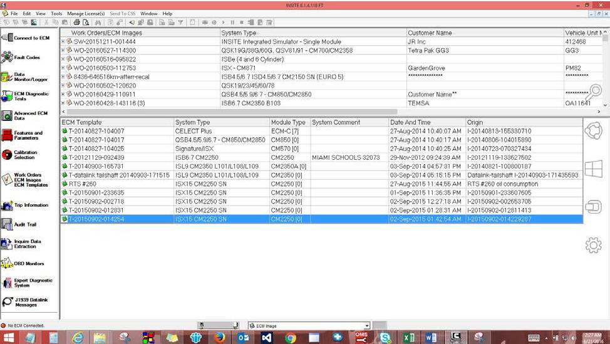Select template T-20121129-092439
The width and height of the screenshot is (610, 344).
tap(96, 157)
